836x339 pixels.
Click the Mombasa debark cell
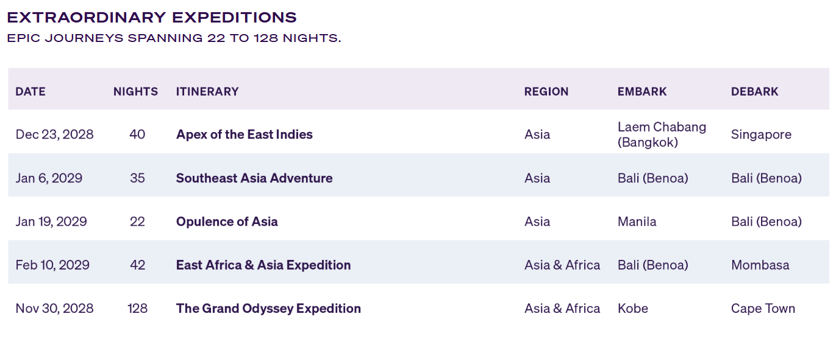point(760,265)
